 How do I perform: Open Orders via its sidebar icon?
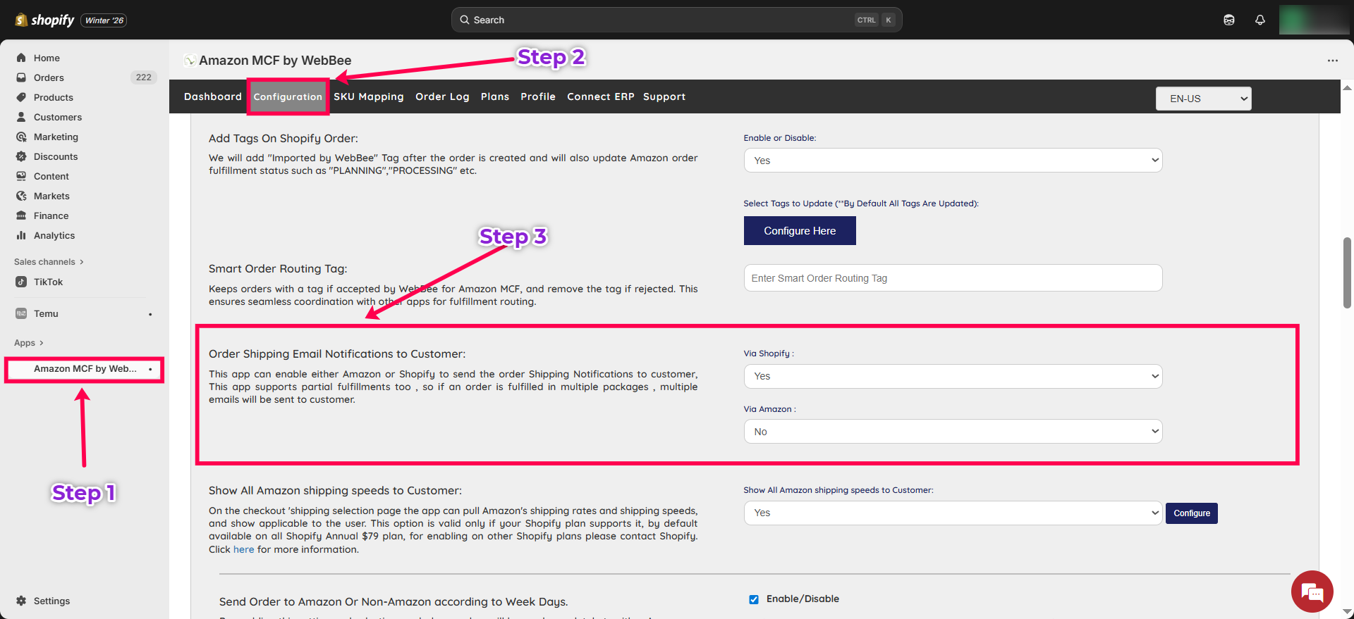point(21,77)
